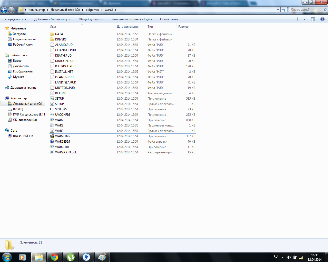
Task: Select the README text document icon
Action: pos(52,93)
